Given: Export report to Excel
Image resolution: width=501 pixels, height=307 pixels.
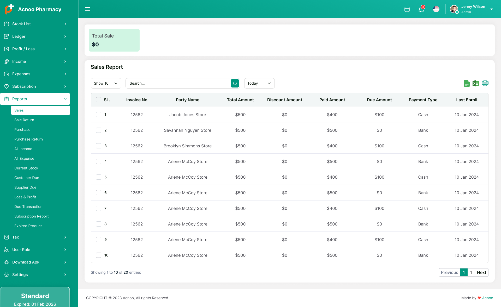Looking at the screenshot, I should click(x=475, y=83).
